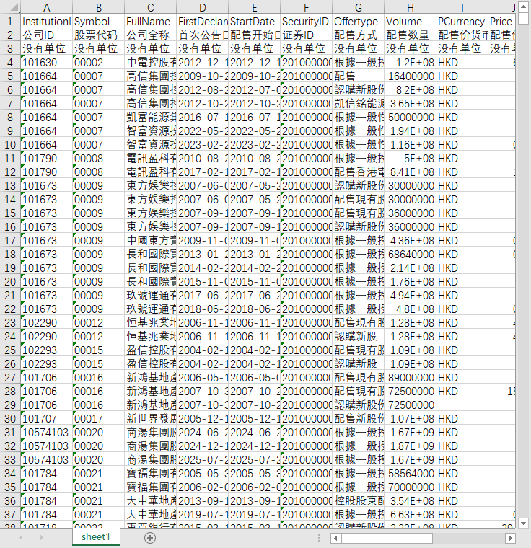Click volume 58564000 cell

tap(410, 473)
